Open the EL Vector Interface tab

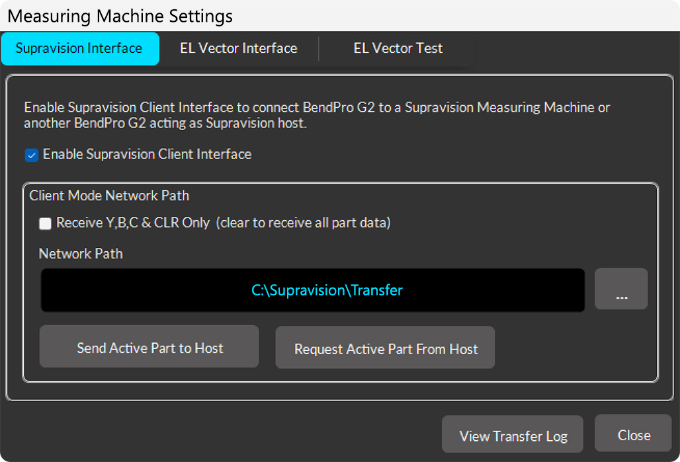pyautogui.click(x=239, y=48)
